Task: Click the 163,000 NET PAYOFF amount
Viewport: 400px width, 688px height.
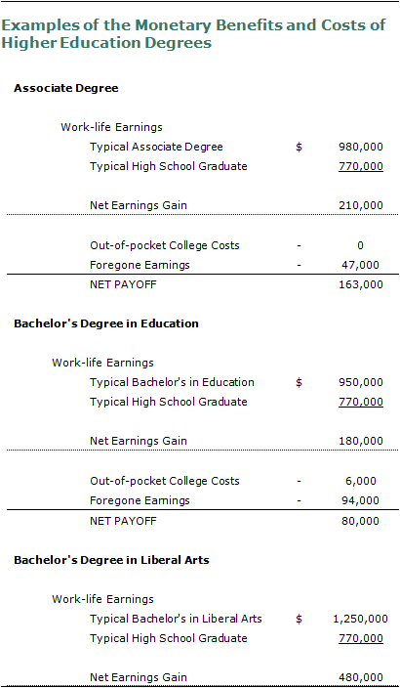Action: tap(361, 284)
